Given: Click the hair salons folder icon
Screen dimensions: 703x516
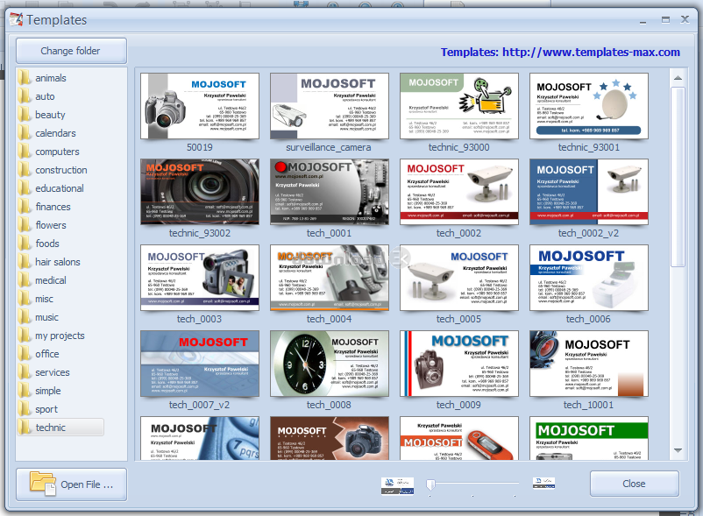Looking at the screenshot, I should 25,262.
